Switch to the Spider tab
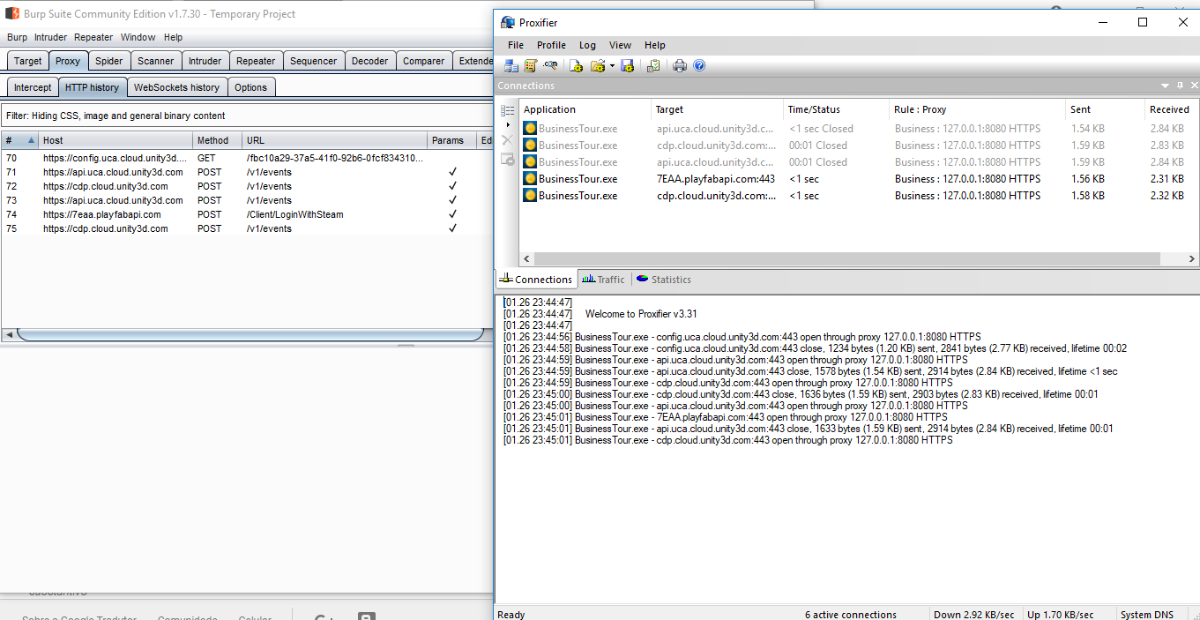1200x620 pixels. pyautogui.click(x=109, y=61)
